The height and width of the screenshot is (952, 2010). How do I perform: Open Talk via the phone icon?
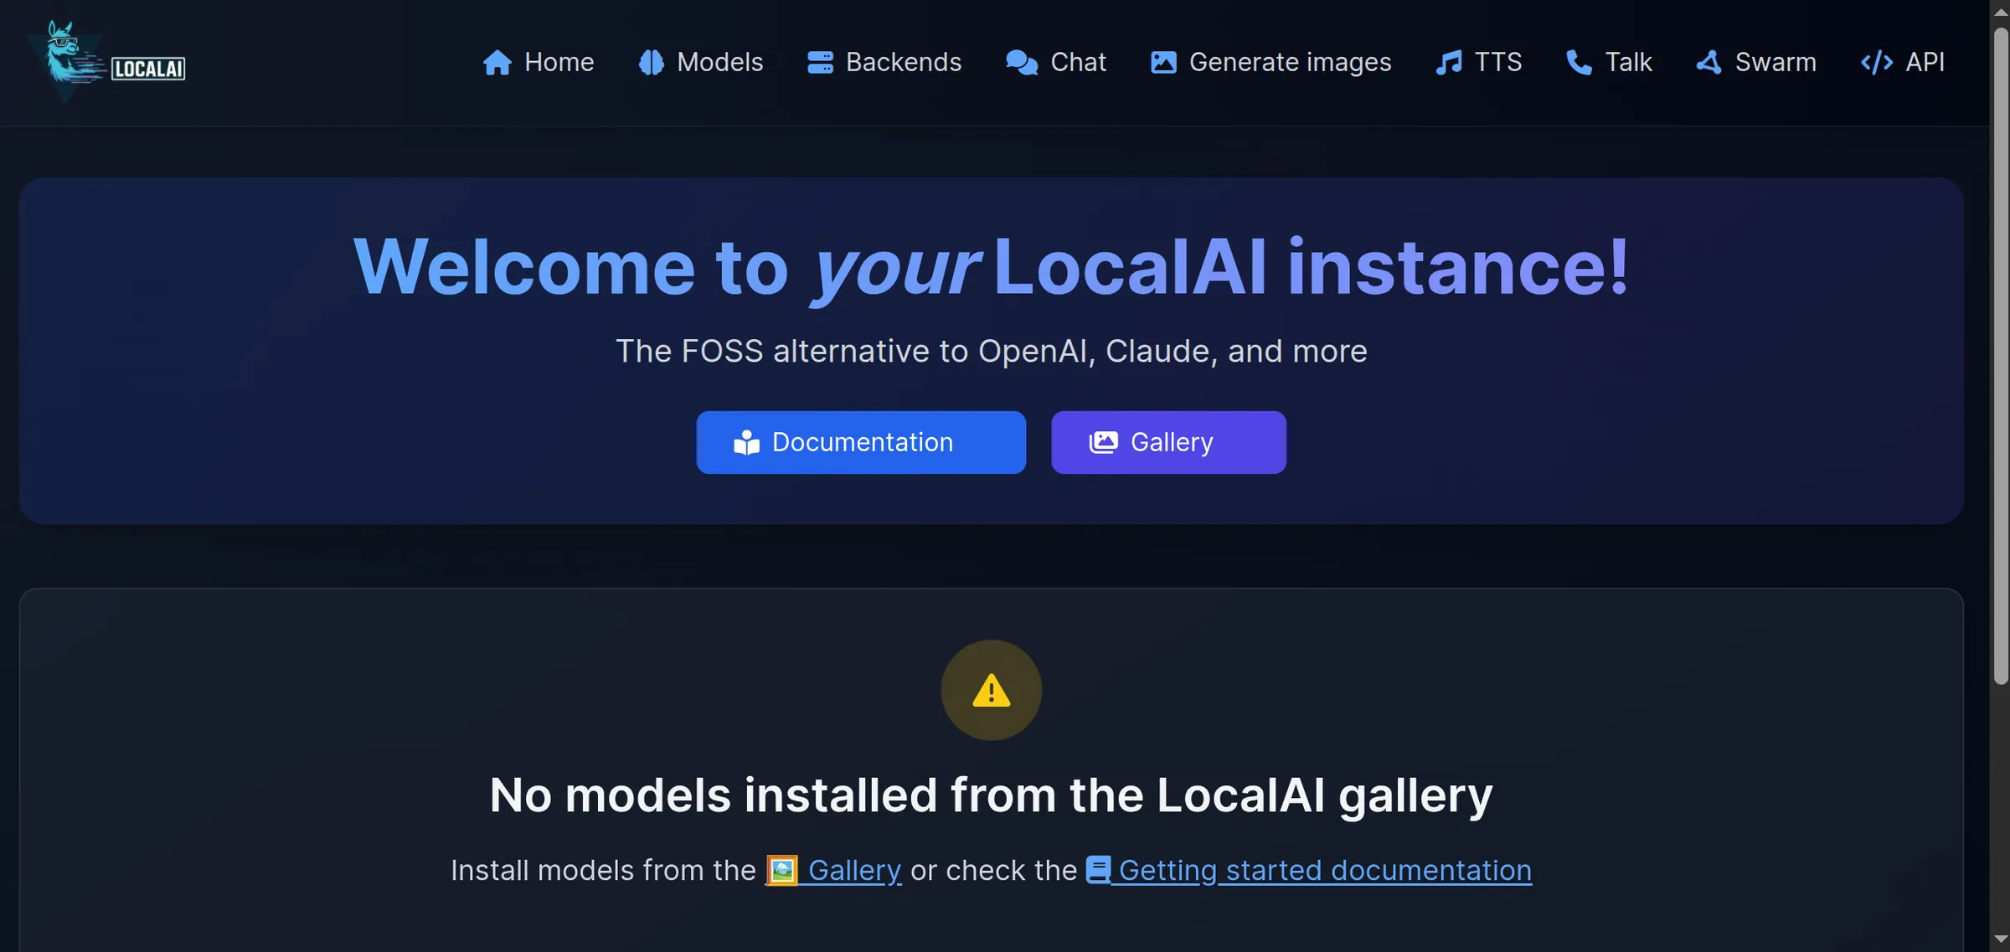point(1578,62)
